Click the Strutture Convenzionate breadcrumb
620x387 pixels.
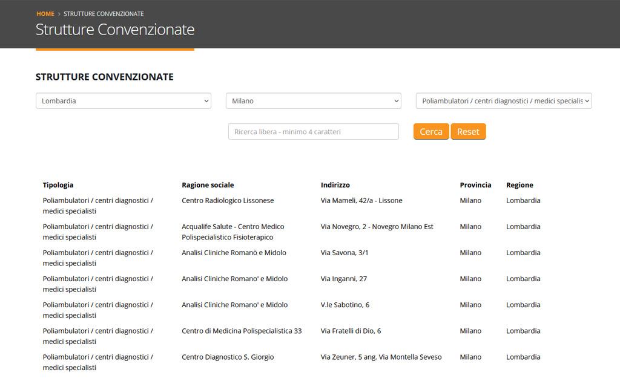pos(104,14)
